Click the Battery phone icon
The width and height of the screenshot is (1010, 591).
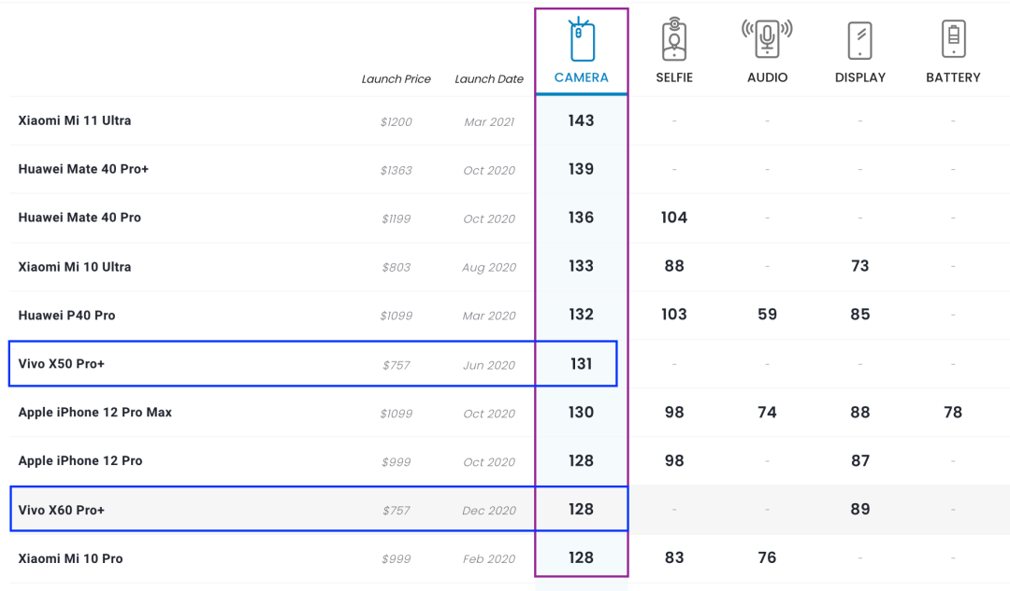click(953, 39)
